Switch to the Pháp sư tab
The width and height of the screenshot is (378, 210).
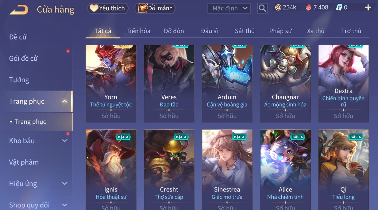pos(280,31)
